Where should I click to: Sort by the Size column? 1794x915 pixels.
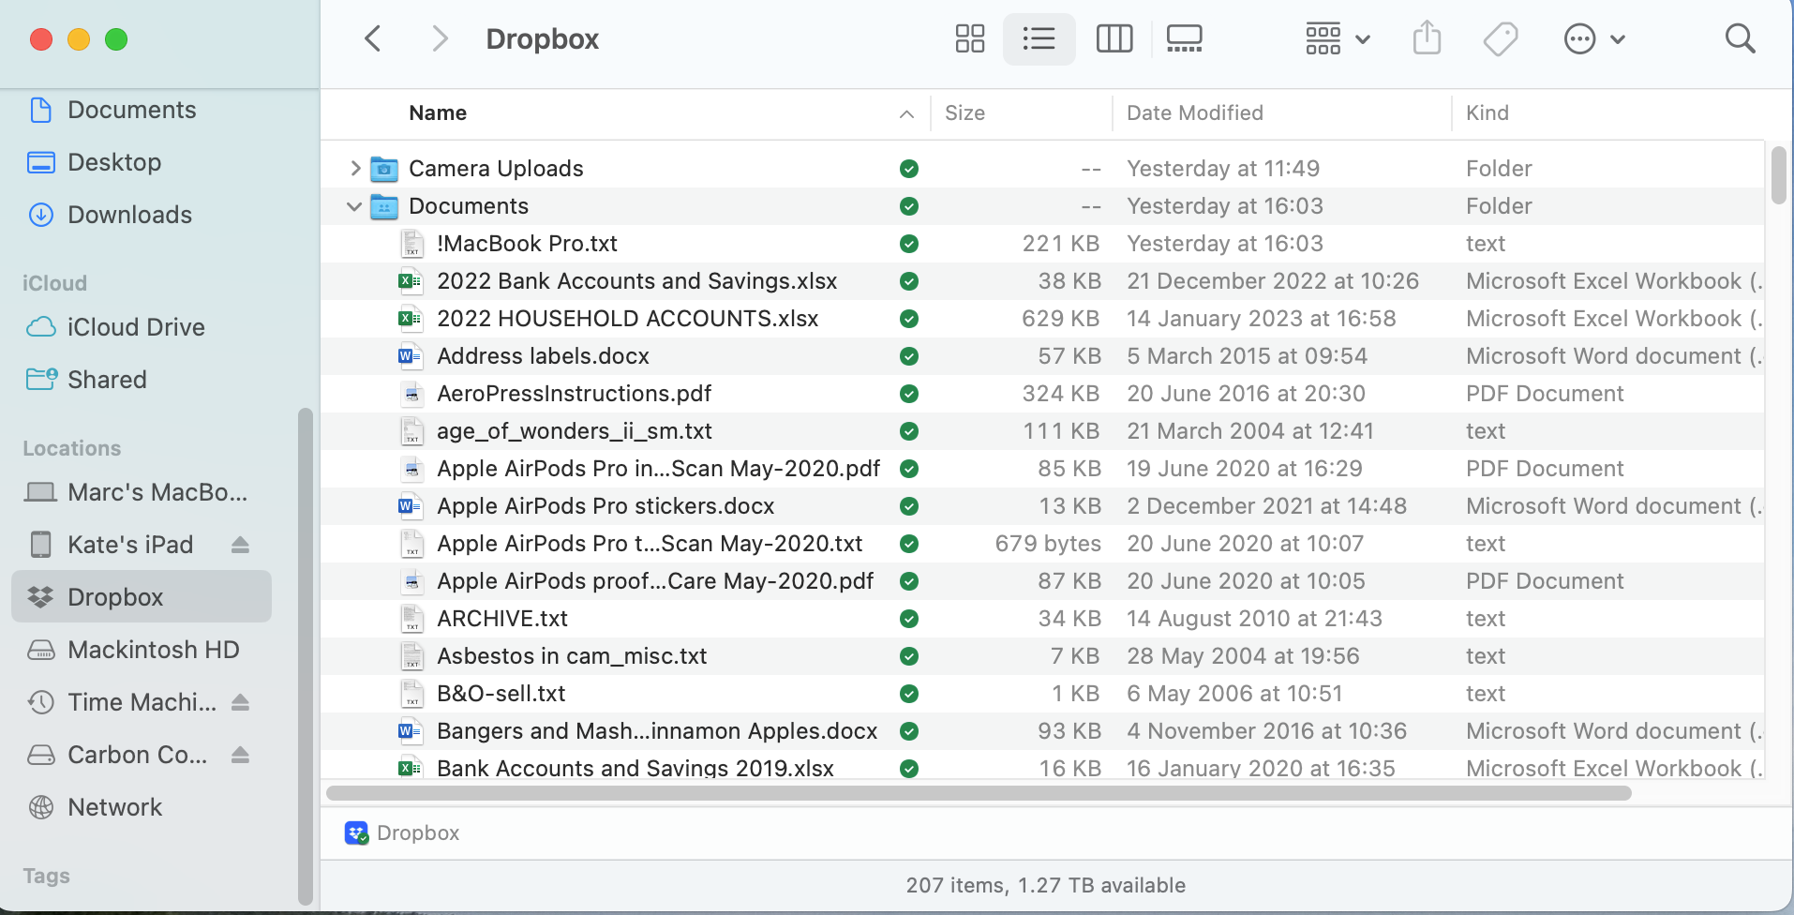[964, 112]
